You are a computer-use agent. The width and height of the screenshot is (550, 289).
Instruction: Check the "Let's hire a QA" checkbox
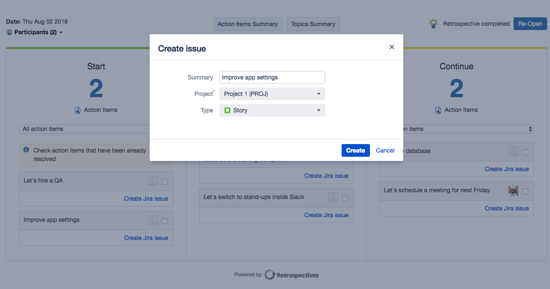[165, 182]
